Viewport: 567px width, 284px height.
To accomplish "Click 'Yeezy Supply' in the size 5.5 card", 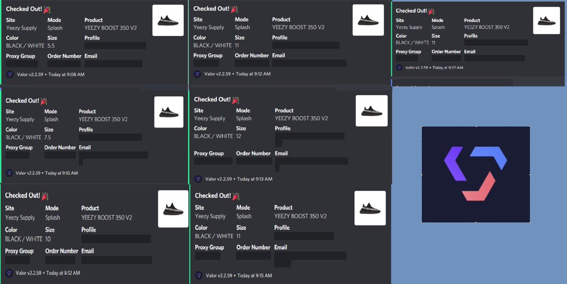I will click(x=21, y=28).
